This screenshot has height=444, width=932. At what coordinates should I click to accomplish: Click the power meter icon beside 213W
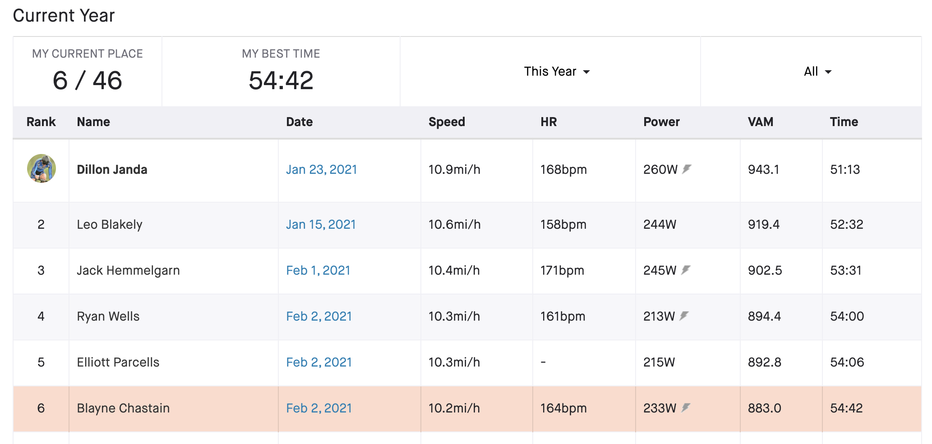tap(684, 316)
